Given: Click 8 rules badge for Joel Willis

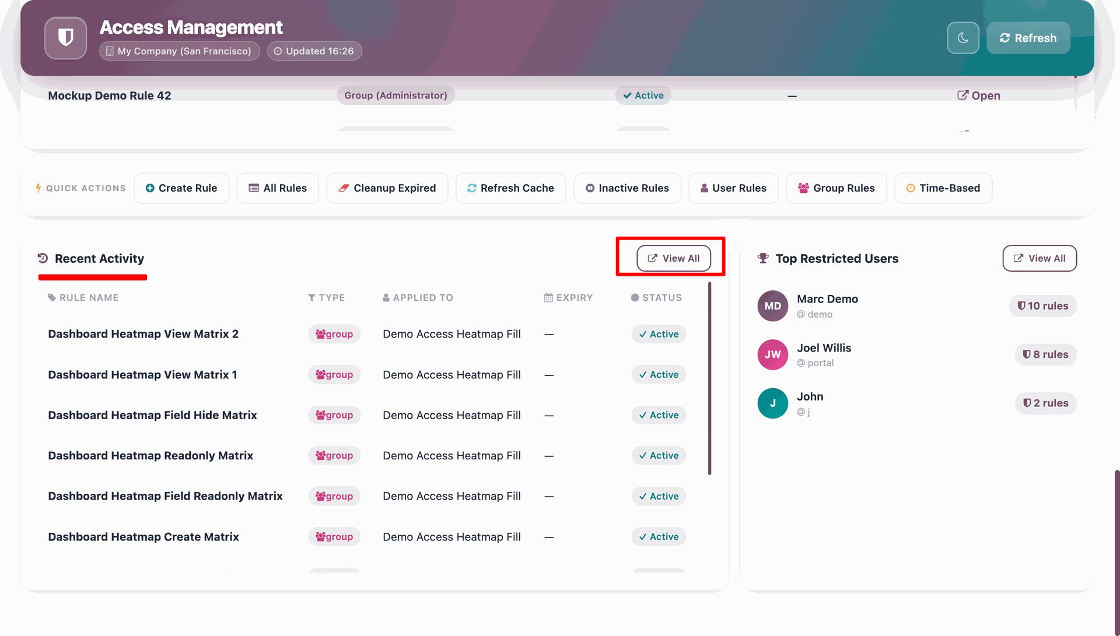Looking at the screenshot, I should tap(1046, 354).
